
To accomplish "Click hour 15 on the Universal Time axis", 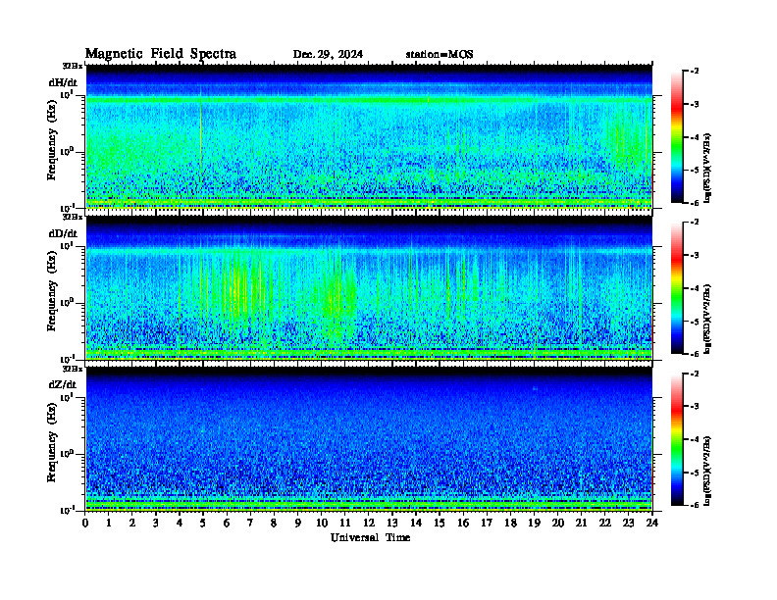I will [x=440, y=524].
